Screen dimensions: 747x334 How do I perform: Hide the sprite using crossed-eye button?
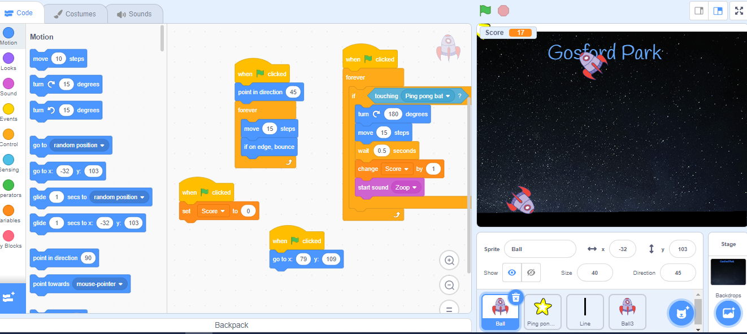[531, 273]
